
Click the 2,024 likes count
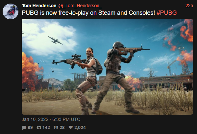tap(80, 127)
